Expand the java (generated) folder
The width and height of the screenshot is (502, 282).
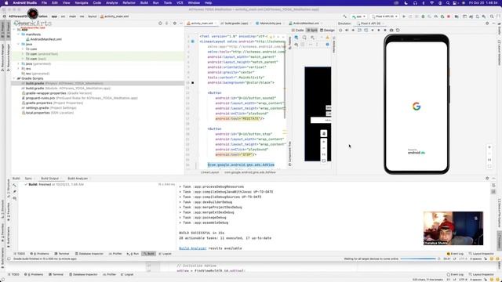(x=19, y=63)
